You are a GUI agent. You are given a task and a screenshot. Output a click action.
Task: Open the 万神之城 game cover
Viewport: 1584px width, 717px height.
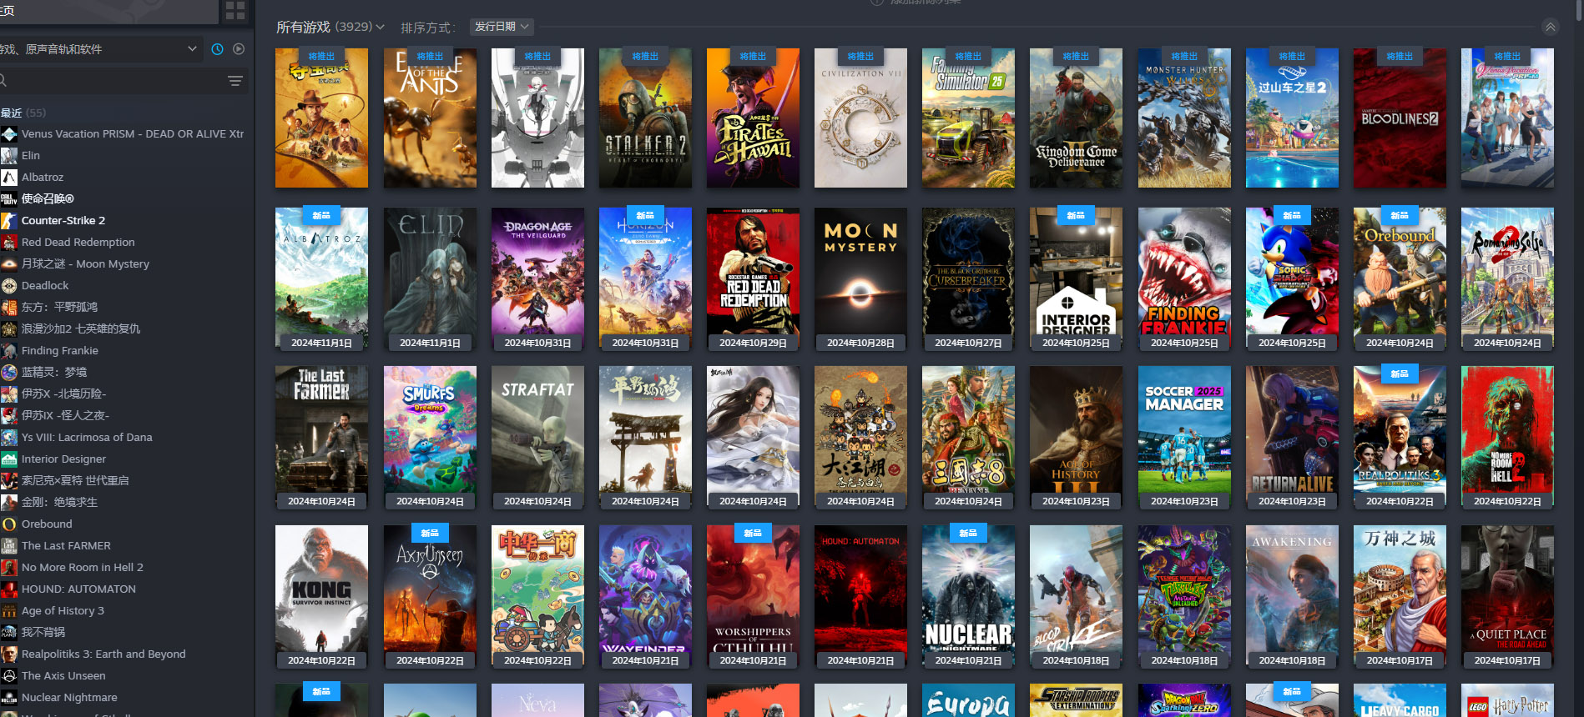(1400, 595)
